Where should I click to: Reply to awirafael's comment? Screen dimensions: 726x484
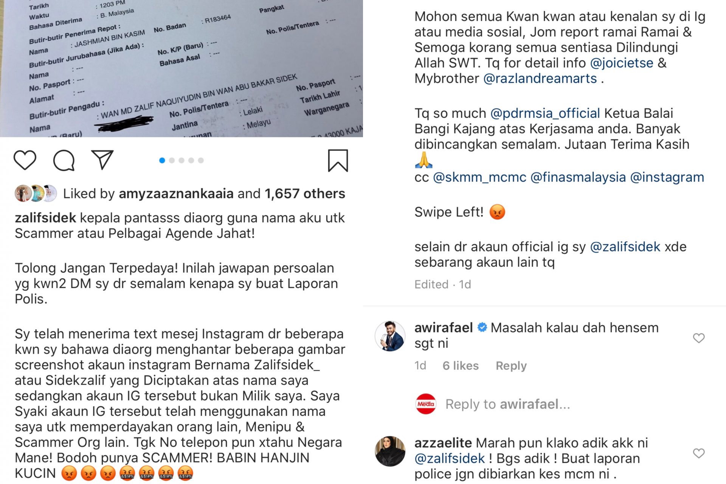511,366
